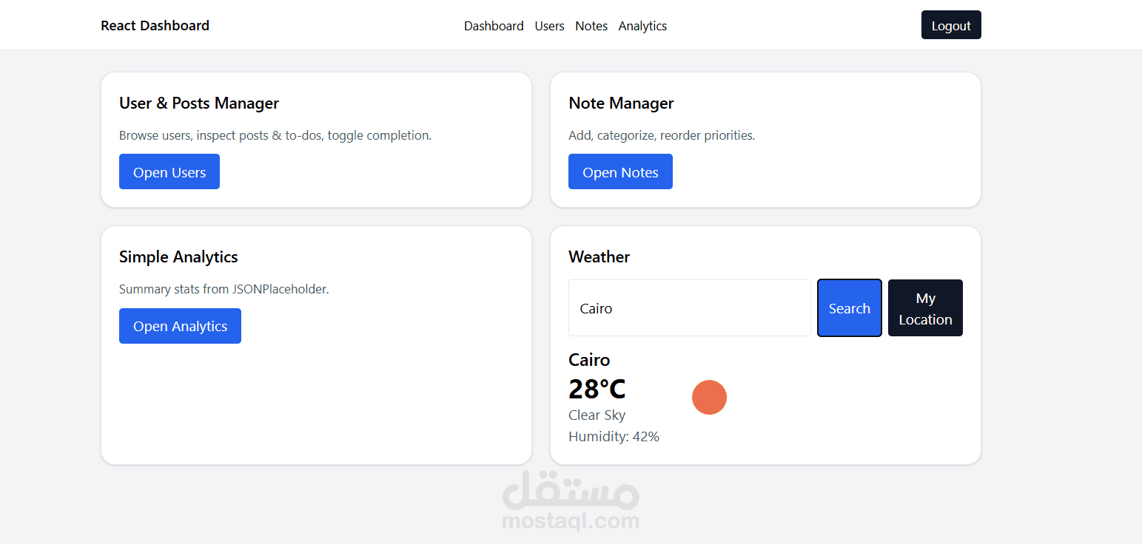The width and height of the screenshot is (1142, 544).
Task: Click the Humidity: 42% value
Action: click(614, 437)
